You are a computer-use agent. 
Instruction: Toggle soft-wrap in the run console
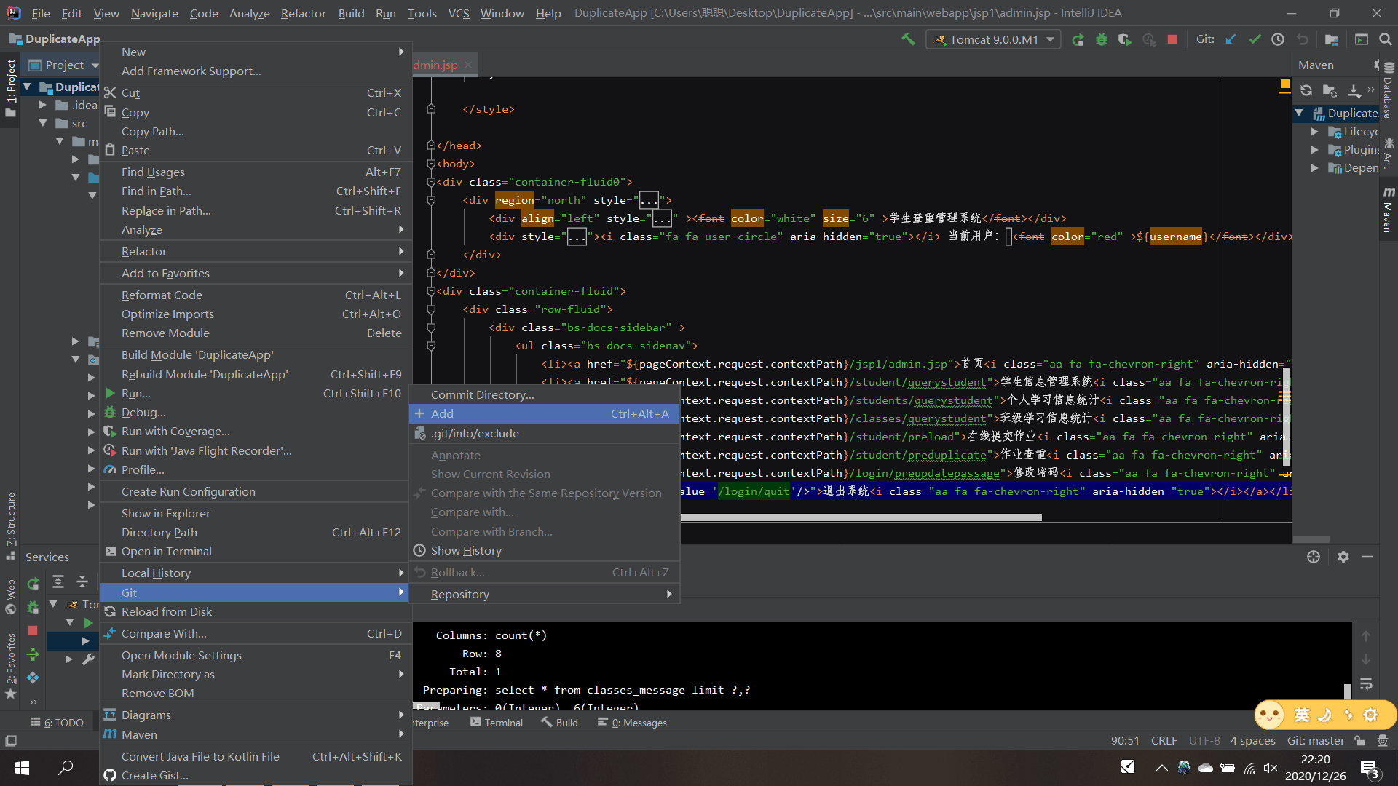[x=1367, y=683]
